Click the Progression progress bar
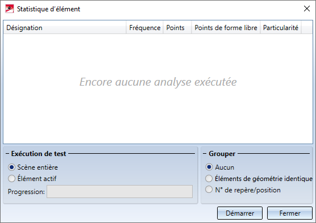Screen dimensions: 316x223 [x=119, y=191]
